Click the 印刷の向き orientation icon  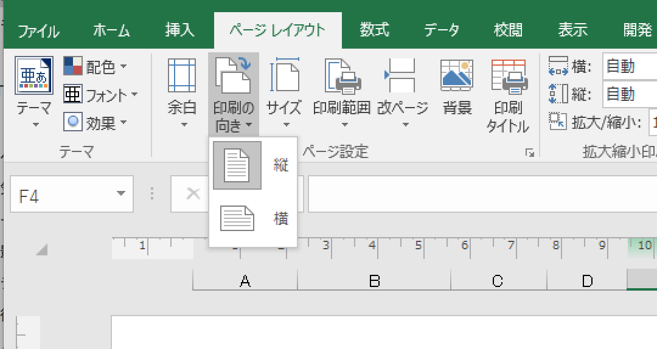[233, 75]
